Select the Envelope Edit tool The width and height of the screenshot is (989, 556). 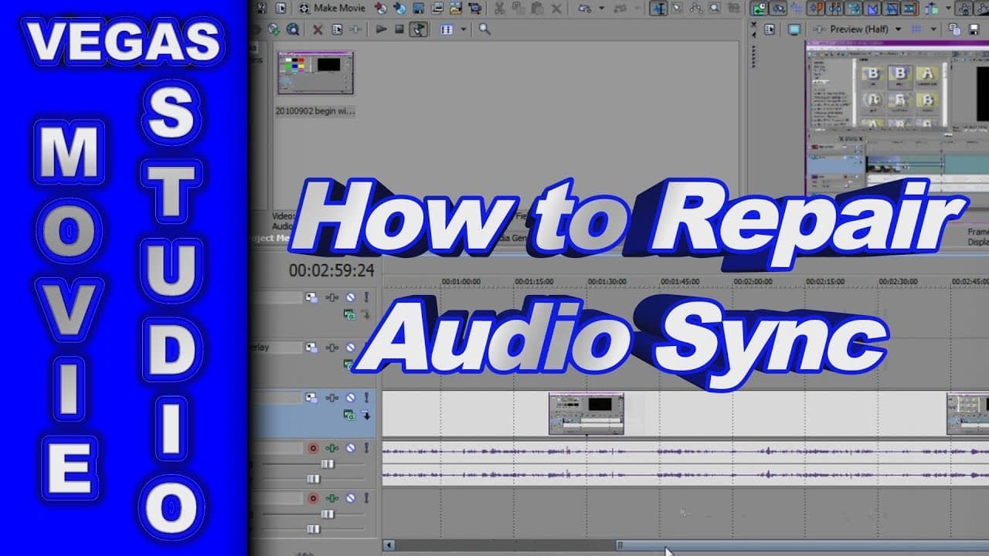click(x=697, y=8)
